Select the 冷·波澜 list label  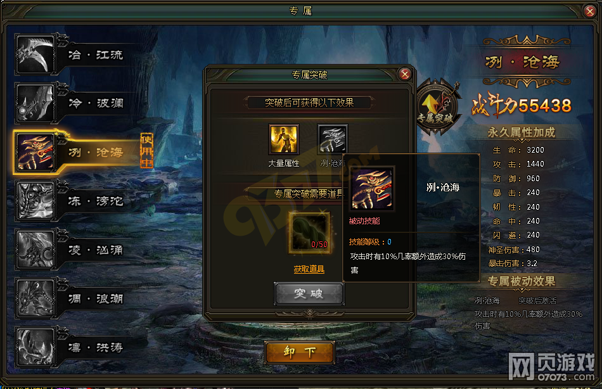coord(96,103)
